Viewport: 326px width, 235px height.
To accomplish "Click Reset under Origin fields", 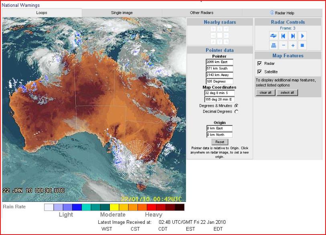I will [x=219, y=142].
